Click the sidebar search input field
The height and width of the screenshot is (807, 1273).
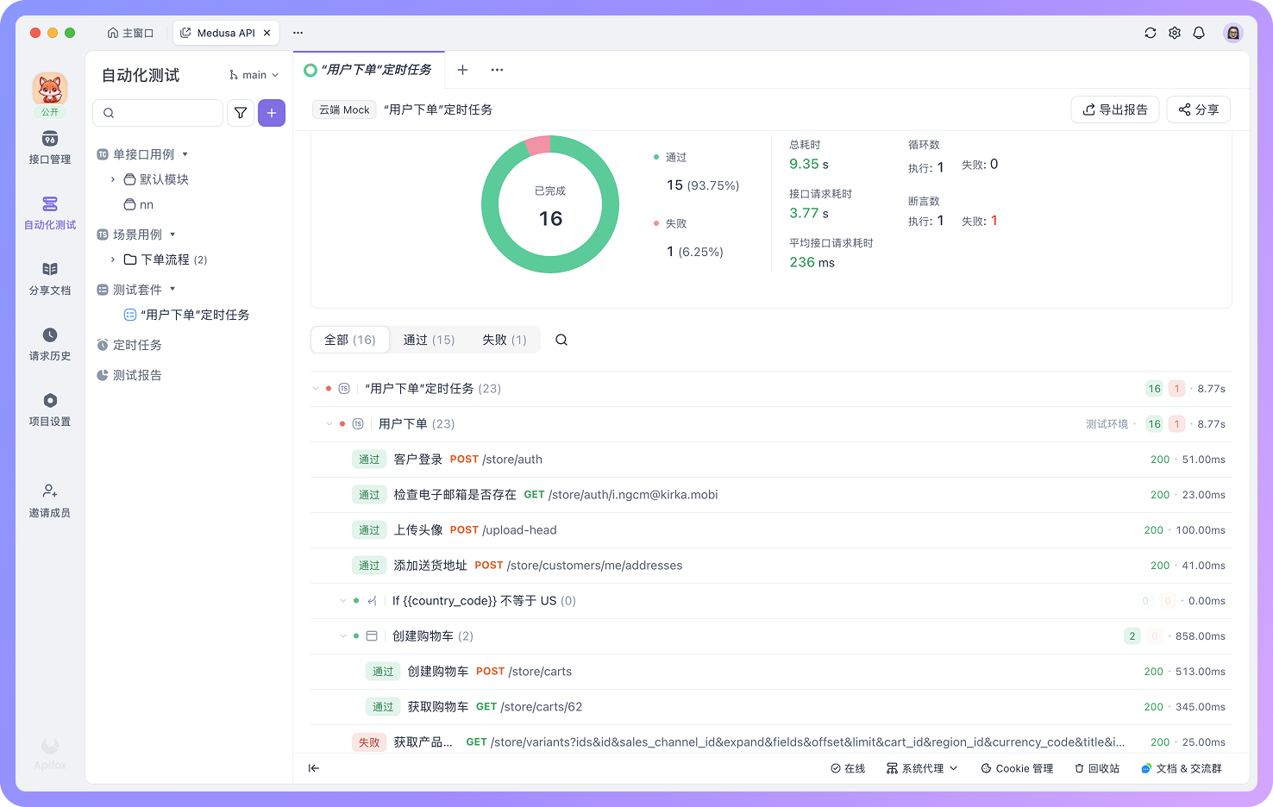coord(158,113)
